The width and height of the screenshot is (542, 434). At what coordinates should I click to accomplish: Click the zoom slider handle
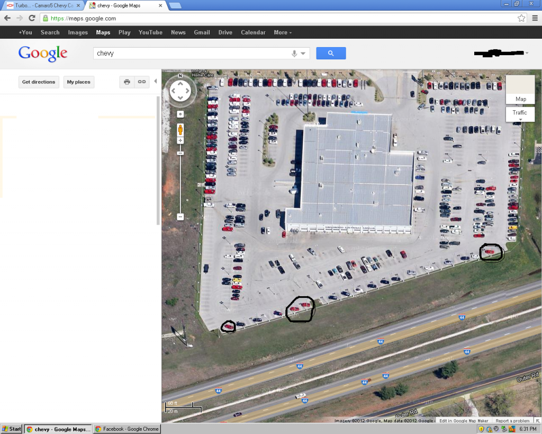180,153
